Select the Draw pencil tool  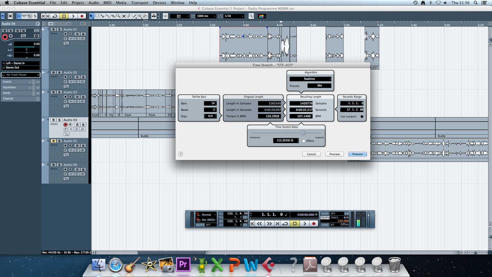(x=129, y=16)
